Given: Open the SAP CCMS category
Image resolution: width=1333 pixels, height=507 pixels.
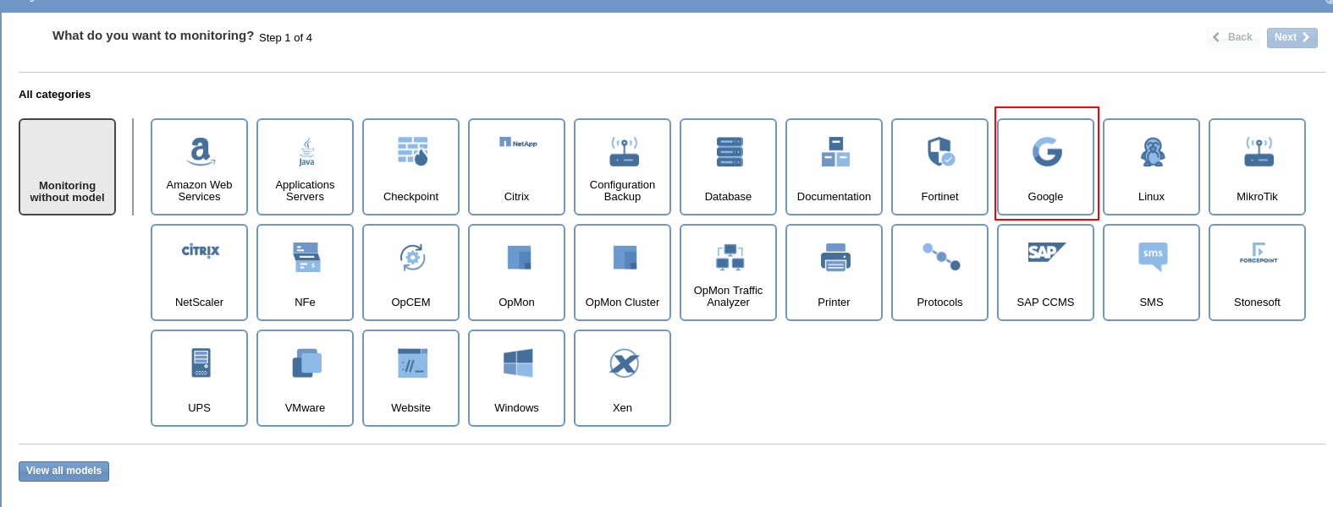Looking at the screenshot, I should (1045, 272).
